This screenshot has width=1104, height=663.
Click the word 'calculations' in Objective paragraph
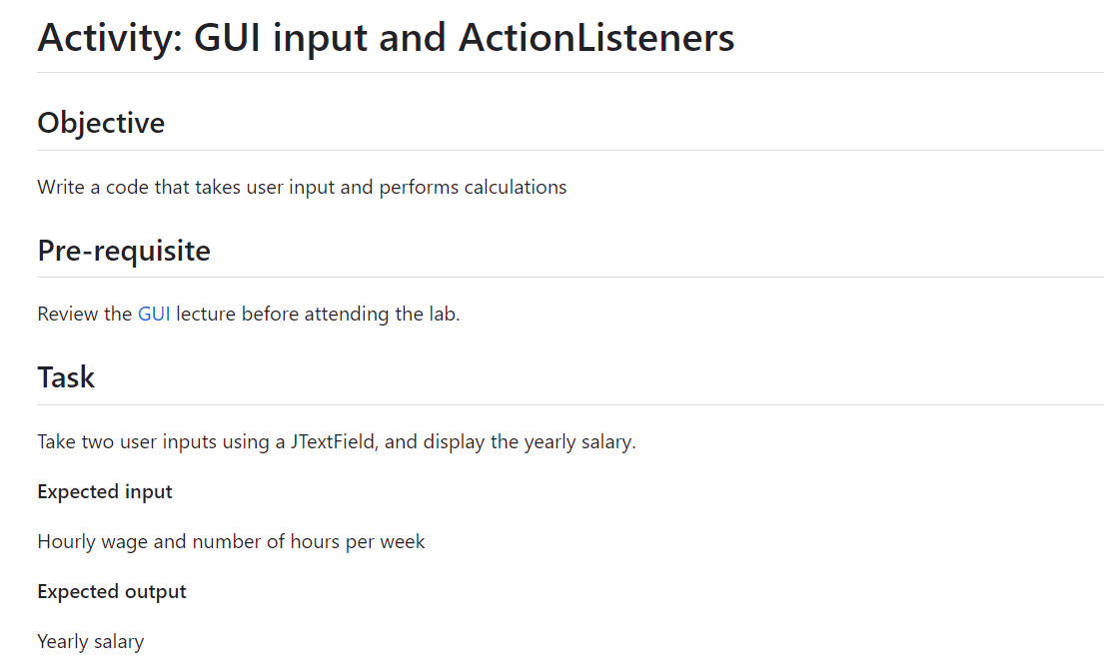click(516, 187)
